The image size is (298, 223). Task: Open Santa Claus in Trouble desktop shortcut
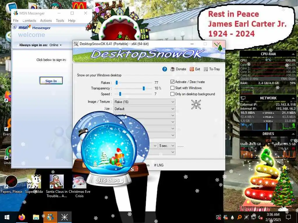57,186
